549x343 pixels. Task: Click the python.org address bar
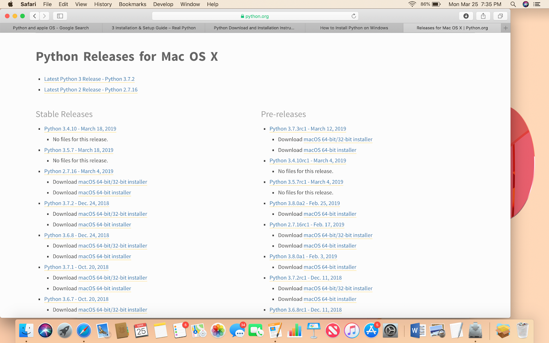pos(255,16)
